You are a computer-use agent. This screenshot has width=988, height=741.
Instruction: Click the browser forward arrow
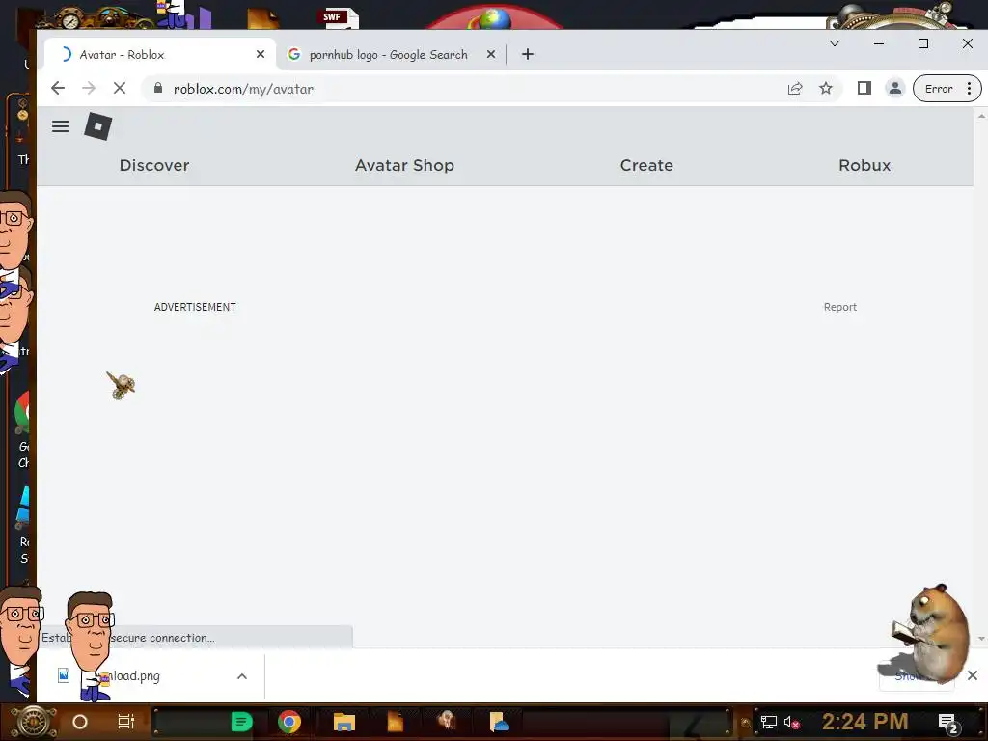89,89
